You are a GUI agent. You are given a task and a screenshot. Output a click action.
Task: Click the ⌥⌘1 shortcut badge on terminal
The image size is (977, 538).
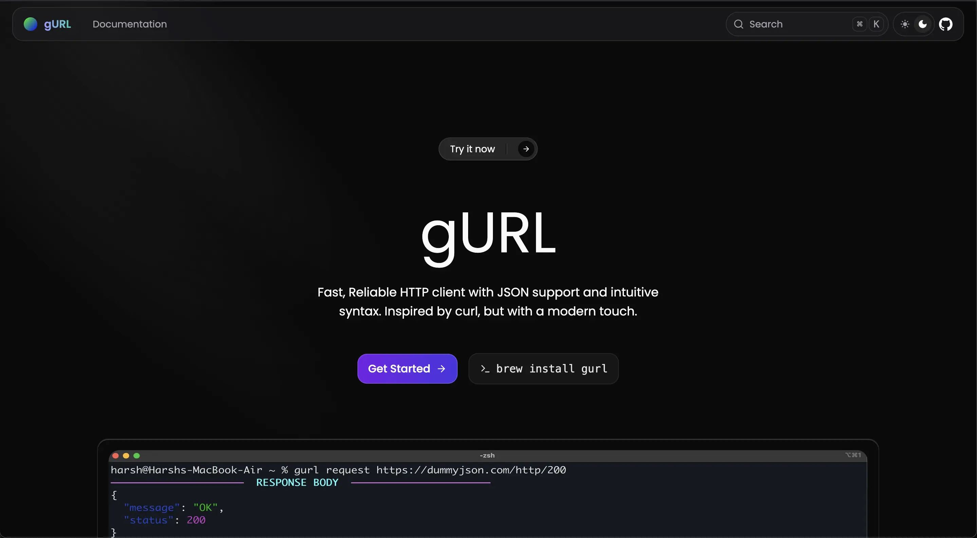(x=853, y=455)
